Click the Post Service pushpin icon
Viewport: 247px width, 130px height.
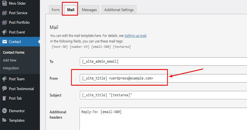click(4, 13)
